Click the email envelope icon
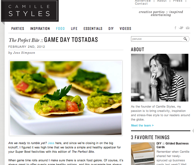 (188, 28)
